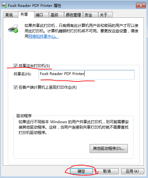Cancel the dialog with 取消
Viewport: 148px width, 178px height.
point(107,171)
